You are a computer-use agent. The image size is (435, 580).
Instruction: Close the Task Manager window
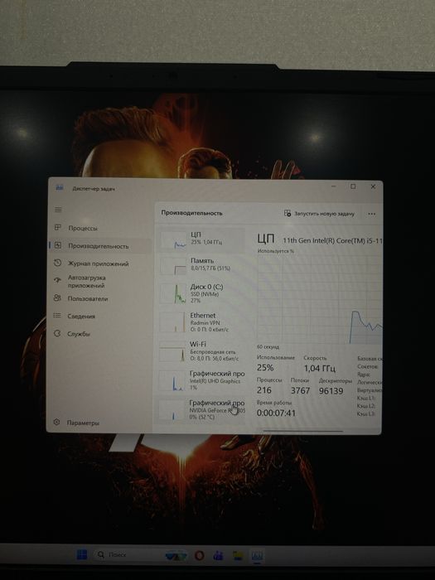coord(373,186)
